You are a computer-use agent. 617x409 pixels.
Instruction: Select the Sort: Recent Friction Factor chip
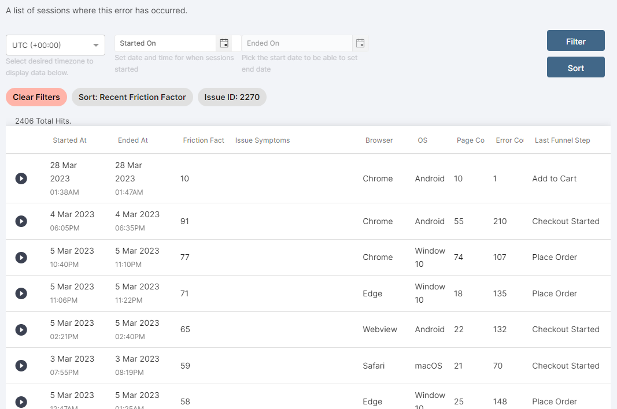coord(132,97)
